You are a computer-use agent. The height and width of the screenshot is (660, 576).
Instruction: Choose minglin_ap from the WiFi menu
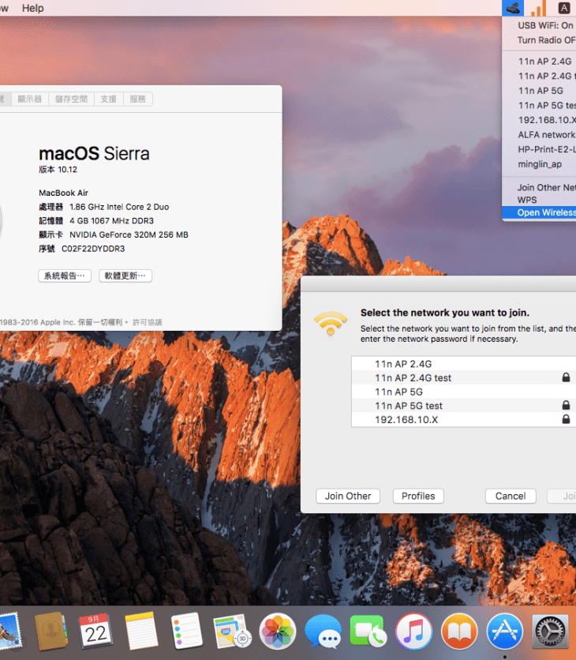(540, 164)
